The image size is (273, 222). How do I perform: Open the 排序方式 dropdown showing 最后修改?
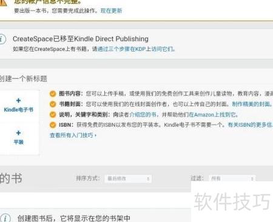tap(128, 179)
